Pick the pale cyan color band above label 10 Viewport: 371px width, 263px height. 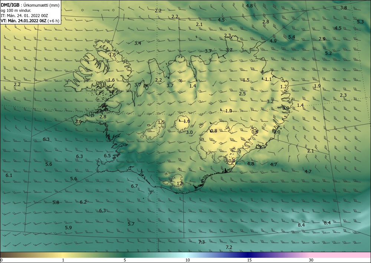[x=187, y=255]
